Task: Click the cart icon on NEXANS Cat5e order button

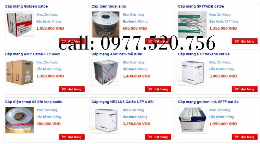Action: (x=150, y=137)
